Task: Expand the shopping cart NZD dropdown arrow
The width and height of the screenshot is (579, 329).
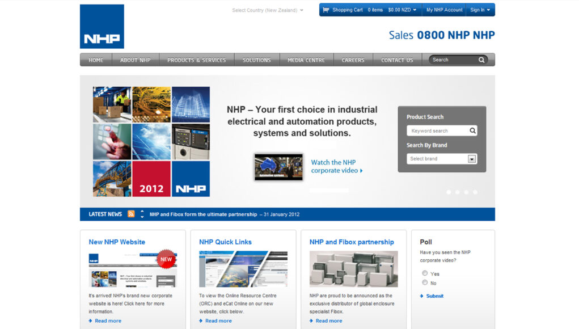Action: tap(415, 10)
